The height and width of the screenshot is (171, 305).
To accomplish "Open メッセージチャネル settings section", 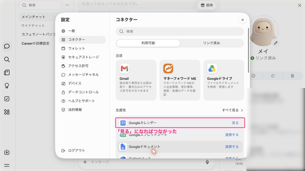I will pos(82,75).
